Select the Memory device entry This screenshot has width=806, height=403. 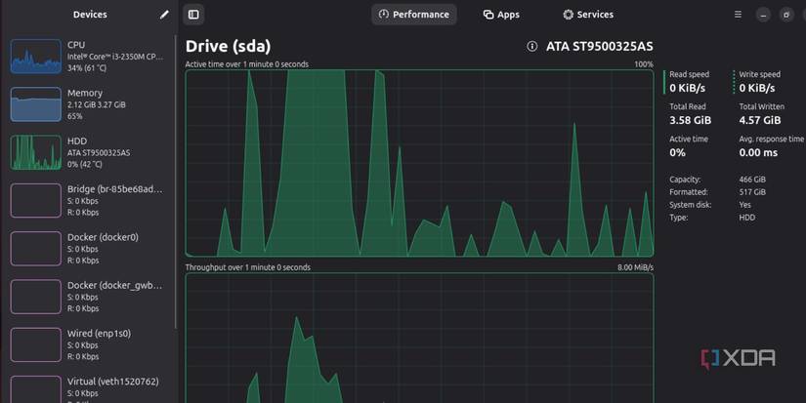click(87, 104)
